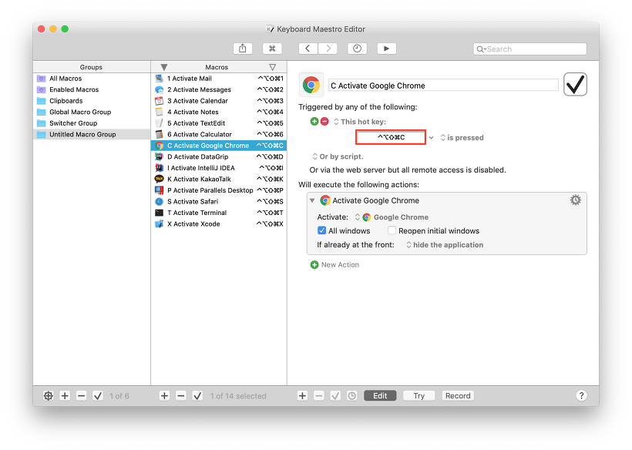Screen dimensions: 632x450
Task: Collapse the Activate Google Chrome action
Action: point(312,200)
